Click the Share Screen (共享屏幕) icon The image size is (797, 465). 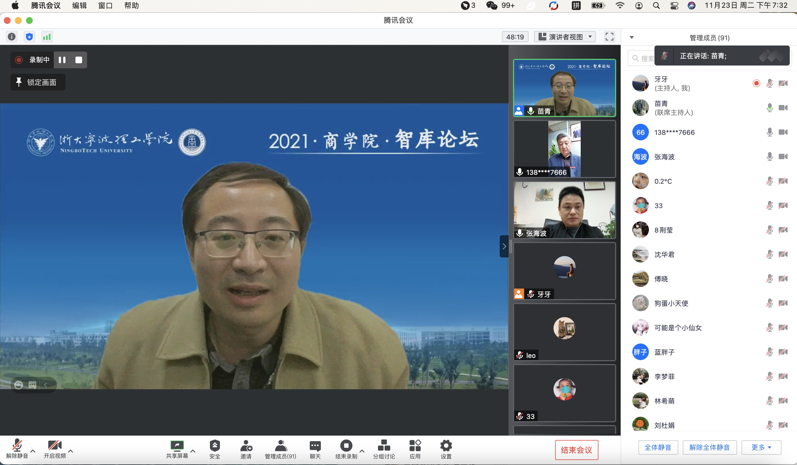point(177,446)
